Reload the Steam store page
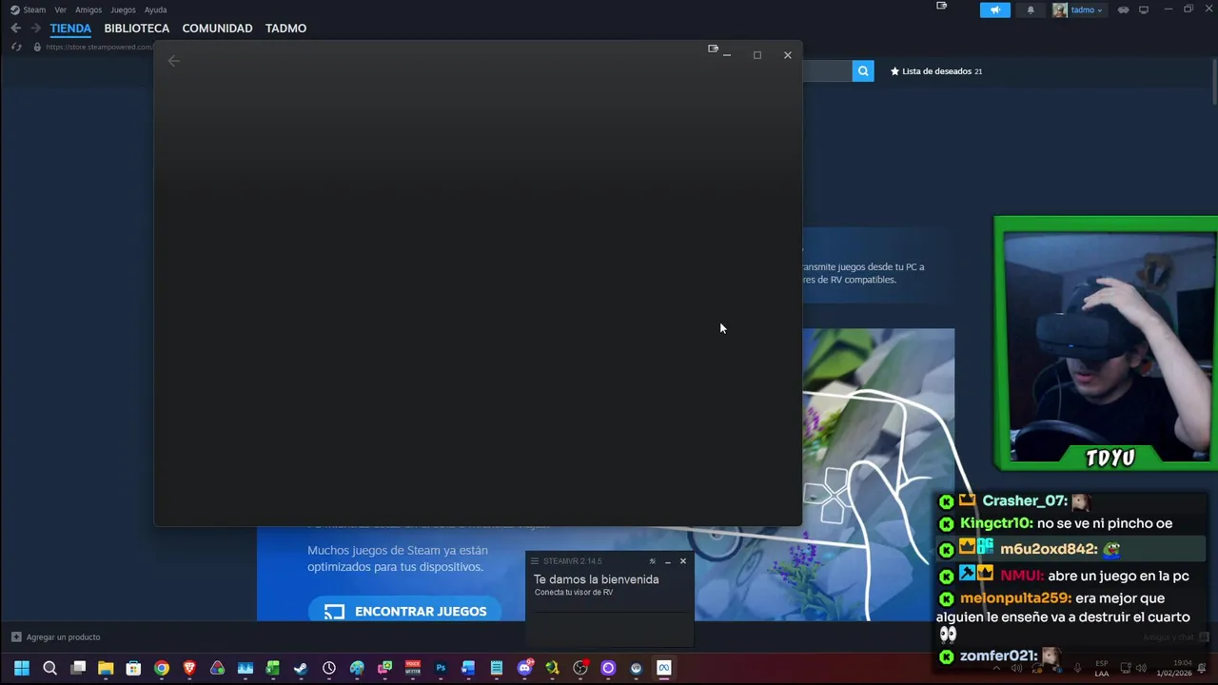 coord(16,47)
